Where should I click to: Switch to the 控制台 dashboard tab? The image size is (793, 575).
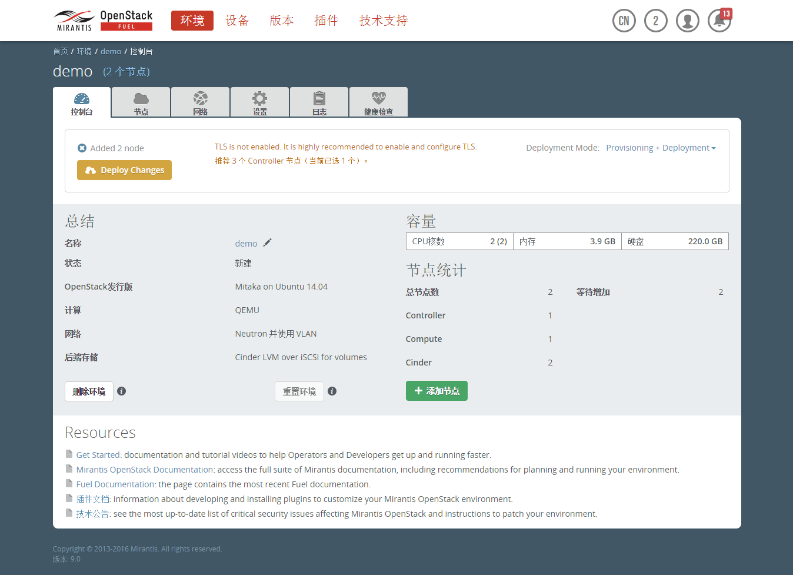tap(82, 102)
